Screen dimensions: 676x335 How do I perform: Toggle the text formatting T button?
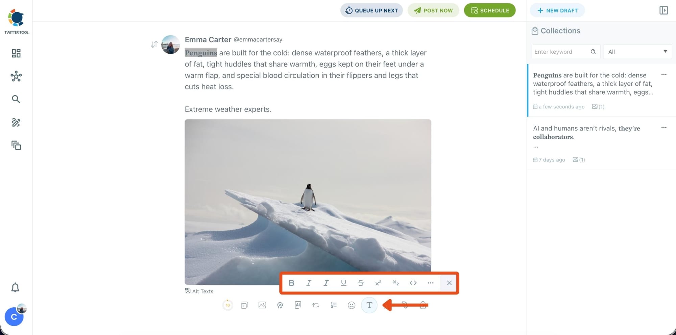click(x=369, y=305)
